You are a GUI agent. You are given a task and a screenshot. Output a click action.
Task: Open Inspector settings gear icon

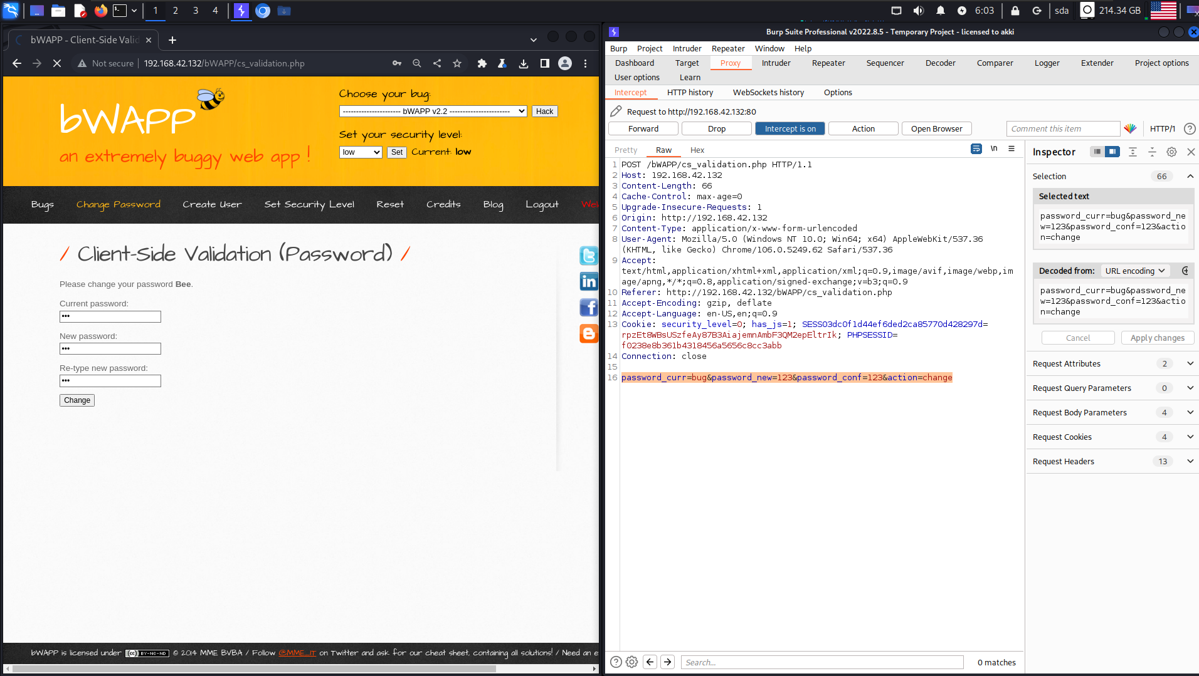click(x=1171, y=152)
